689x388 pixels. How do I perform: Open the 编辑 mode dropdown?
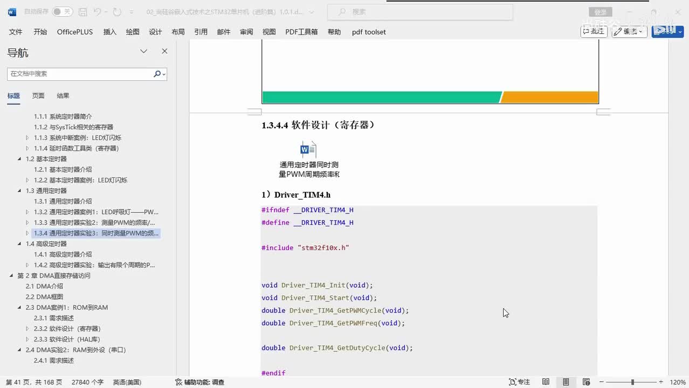[629, 32]
